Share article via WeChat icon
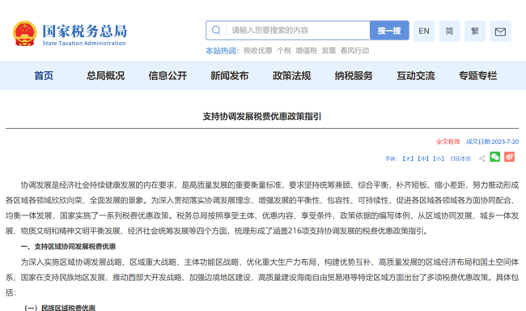Viewport: 526px width, 311px height. click(494, 157)
